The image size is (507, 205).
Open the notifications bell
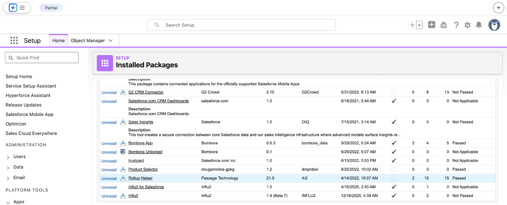click(x=479, y=25)
